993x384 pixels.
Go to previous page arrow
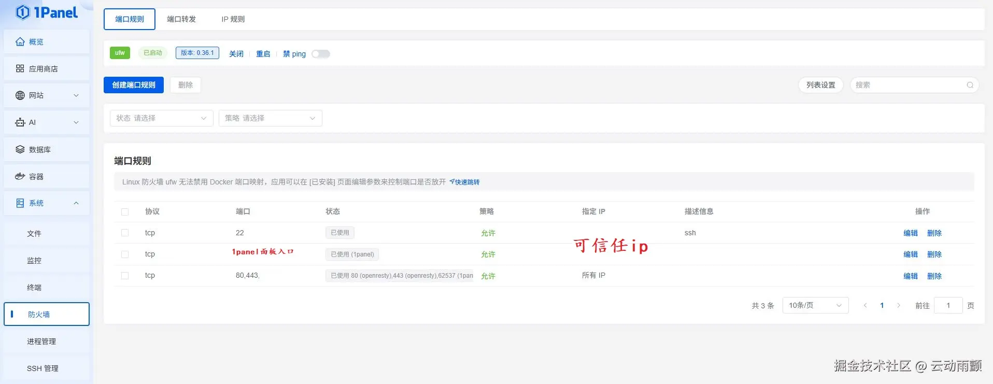[x=865, y=305]
